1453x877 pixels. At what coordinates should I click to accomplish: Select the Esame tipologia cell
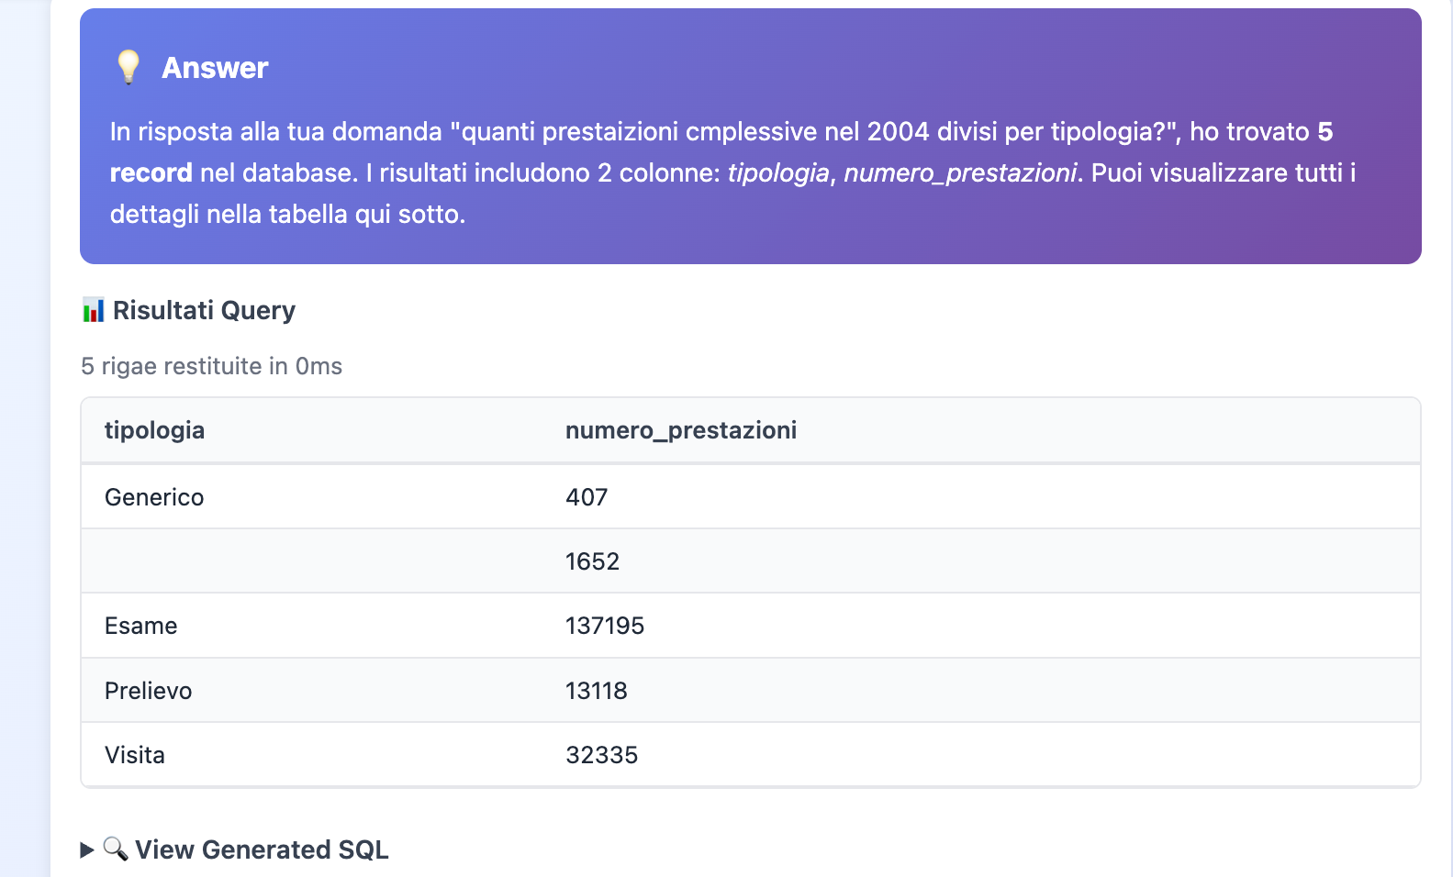[140, 626]
